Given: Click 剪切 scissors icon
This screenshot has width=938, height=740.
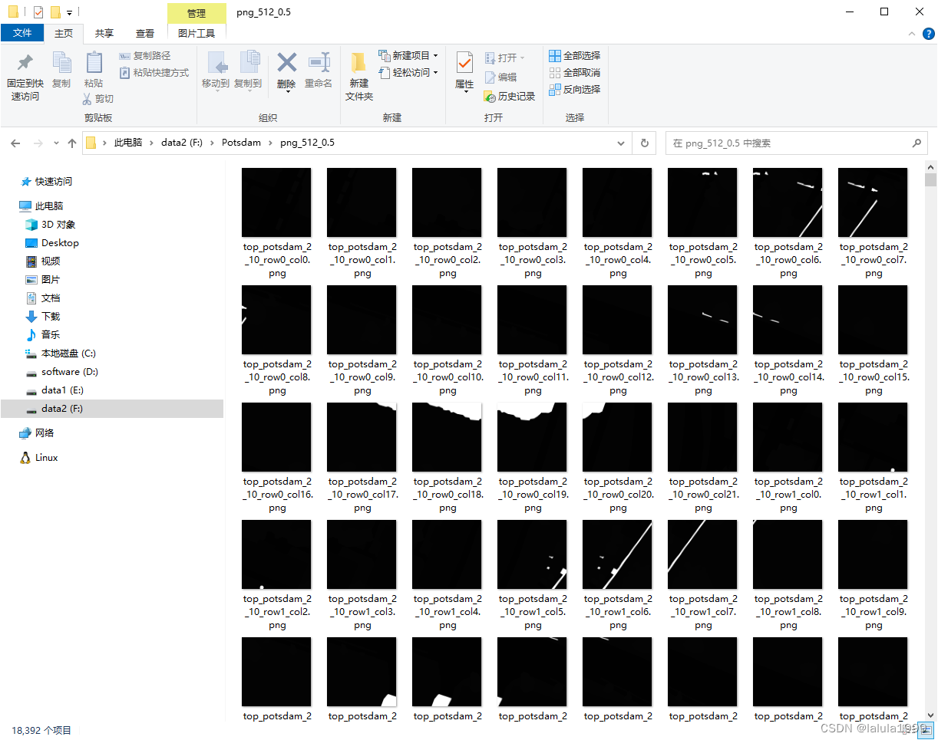Looking at the screenshot, I should (x=88, y=98).
